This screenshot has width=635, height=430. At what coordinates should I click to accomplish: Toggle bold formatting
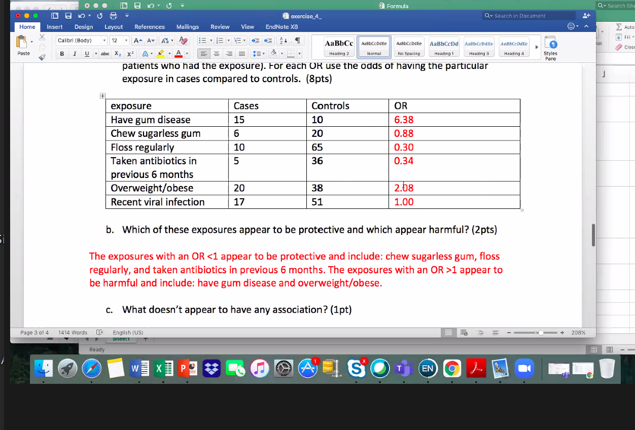tap(62, 54)
